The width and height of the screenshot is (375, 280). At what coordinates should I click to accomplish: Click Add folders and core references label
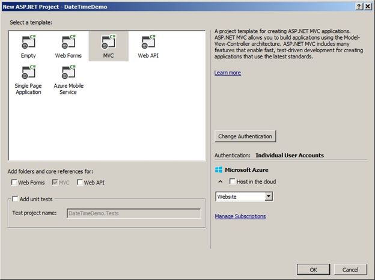[50, 171]
